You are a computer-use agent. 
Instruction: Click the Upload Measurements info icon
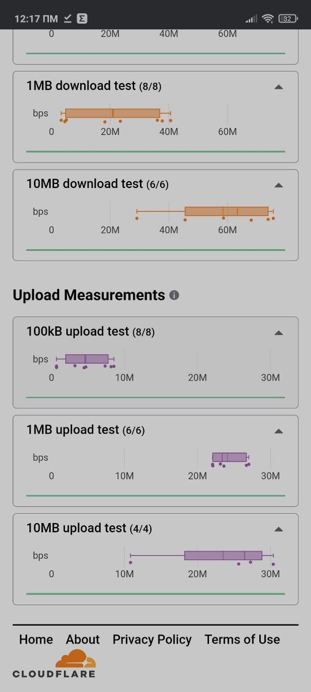[x=175, y=295]
